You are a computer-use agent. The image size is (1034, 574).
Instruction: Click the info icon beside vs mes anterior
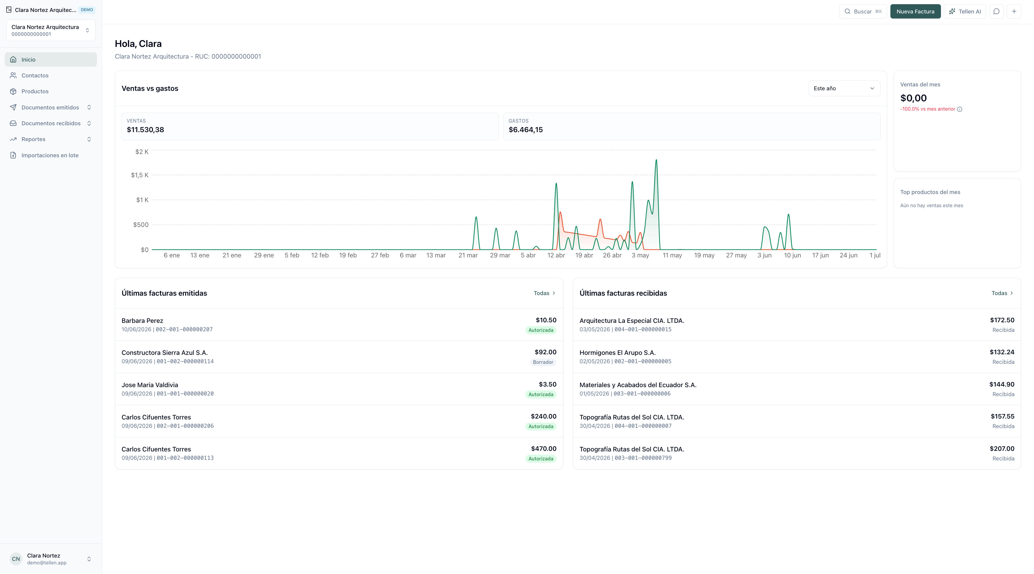point(959,109)
